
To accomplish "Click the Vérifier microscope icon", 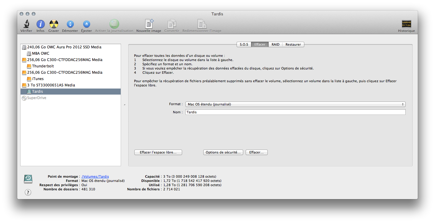I will click(26, 24).
